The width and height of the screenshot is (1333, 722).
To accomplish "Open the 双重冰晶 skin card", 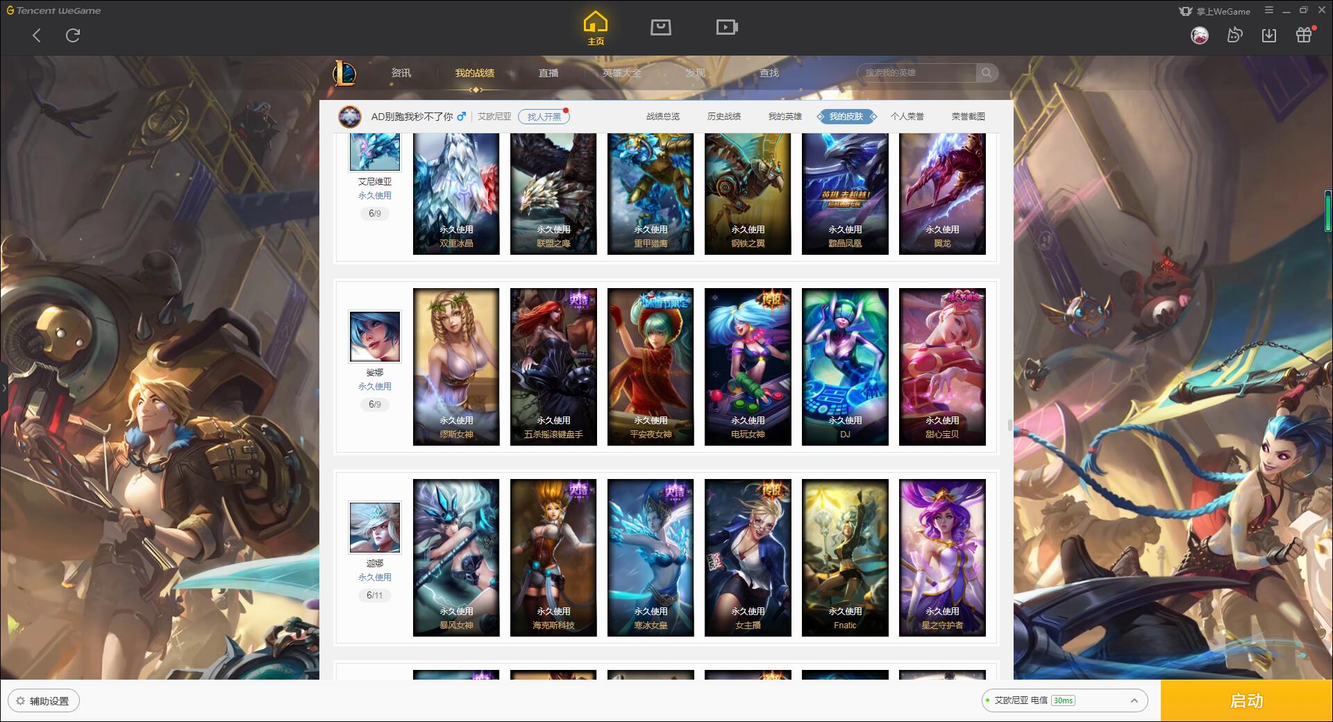I will [x=456, y=194].
